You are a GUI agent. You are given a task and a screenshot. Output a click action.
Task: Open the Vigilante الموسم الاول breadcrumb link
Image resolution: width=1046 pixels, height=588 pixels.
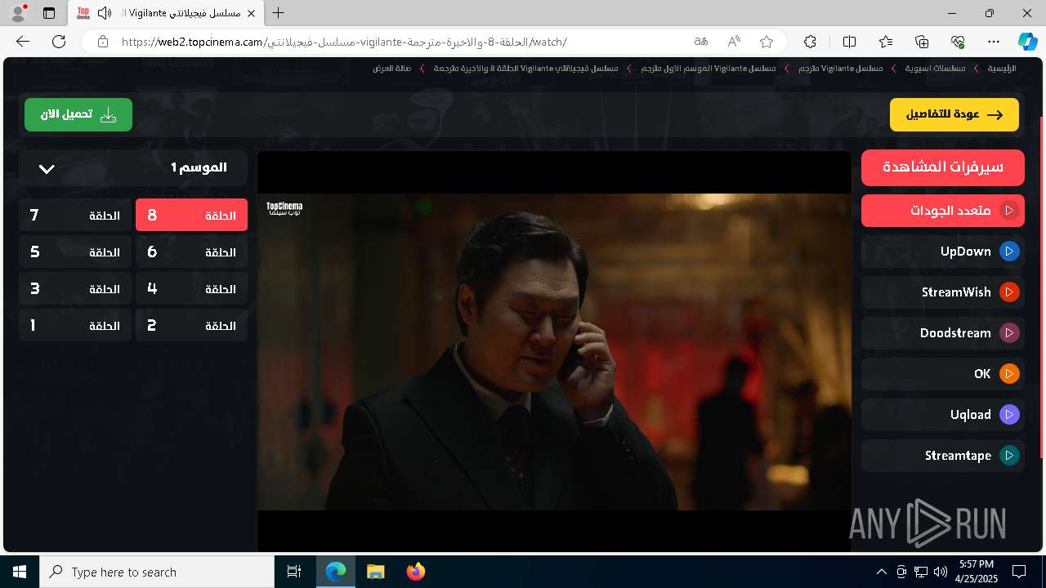708,69
